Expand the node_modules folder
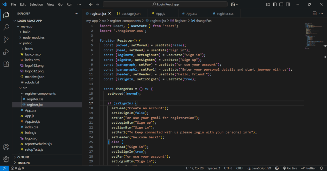 tap(34, 38)
